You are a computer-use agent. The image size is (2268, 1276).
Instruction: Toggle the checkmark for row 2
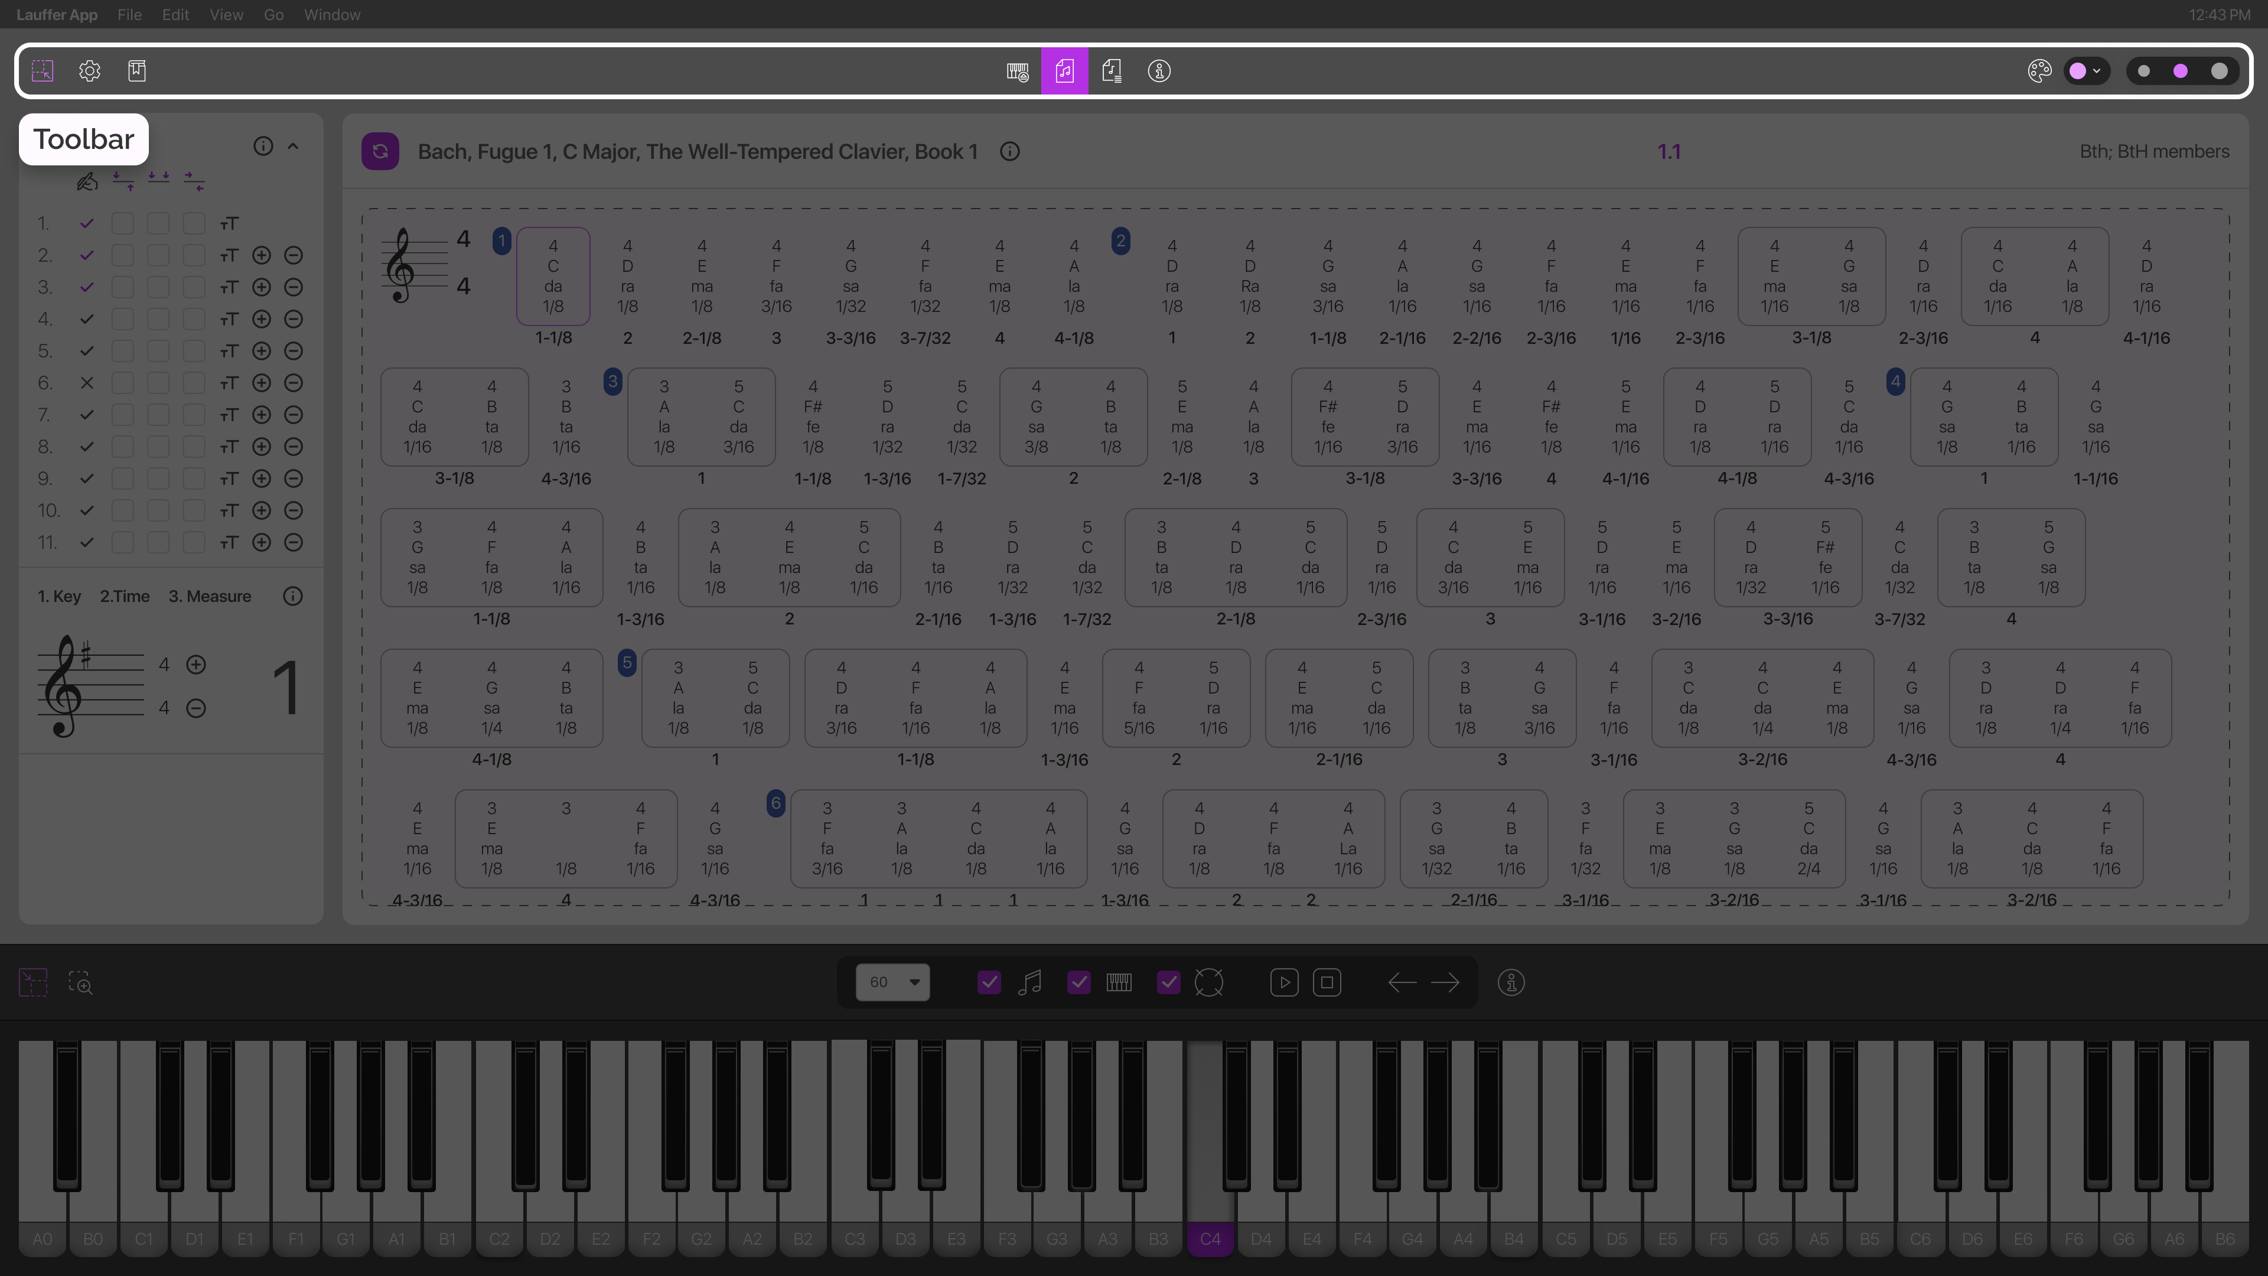click(x=86, y=255)
